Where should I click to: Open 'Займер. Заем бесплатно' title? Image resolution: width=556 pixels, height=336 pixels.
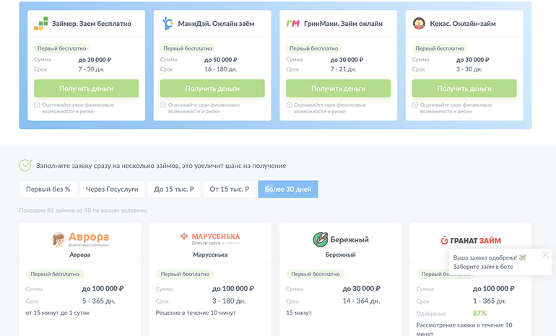92,24
